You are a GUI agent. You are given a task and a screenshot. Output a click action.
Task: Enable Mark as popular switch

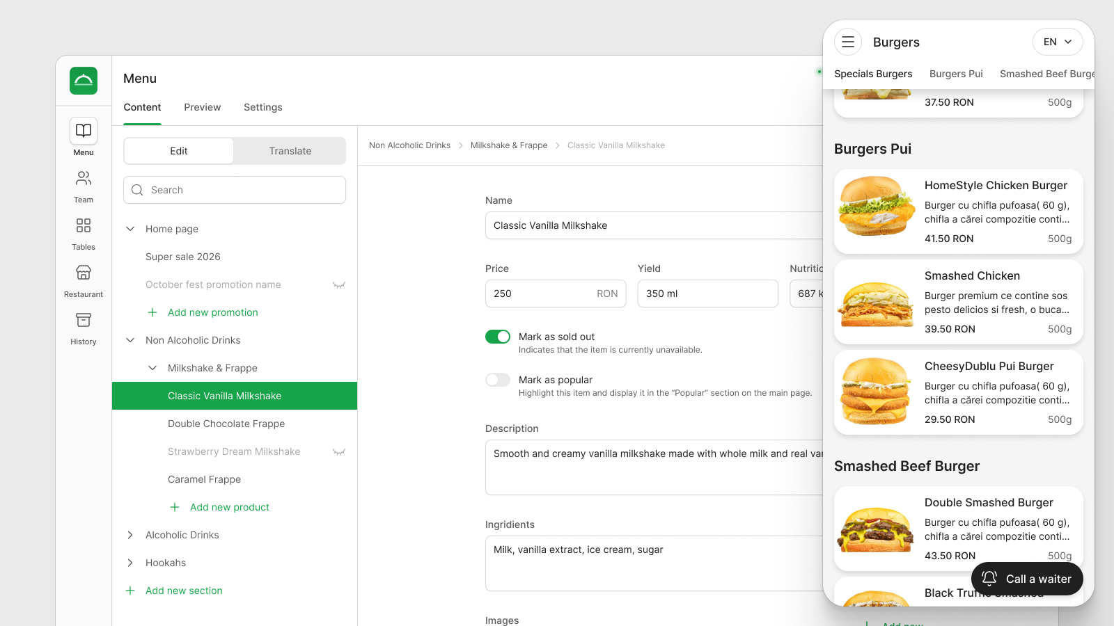pyautogui.click(x=498, y=380)
